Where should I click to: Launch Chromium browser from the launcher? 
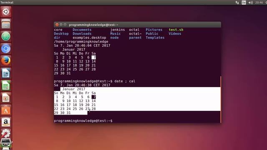tap(6, 49)
